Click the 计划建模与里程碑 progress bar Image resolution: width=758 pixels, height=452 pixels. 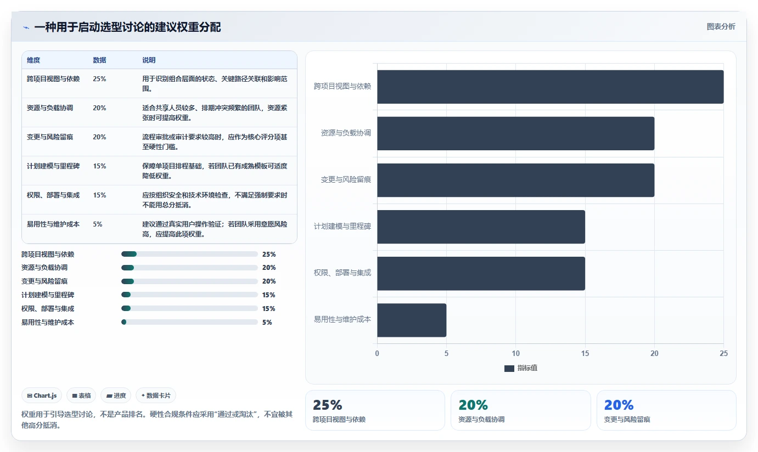coord(189,295)
